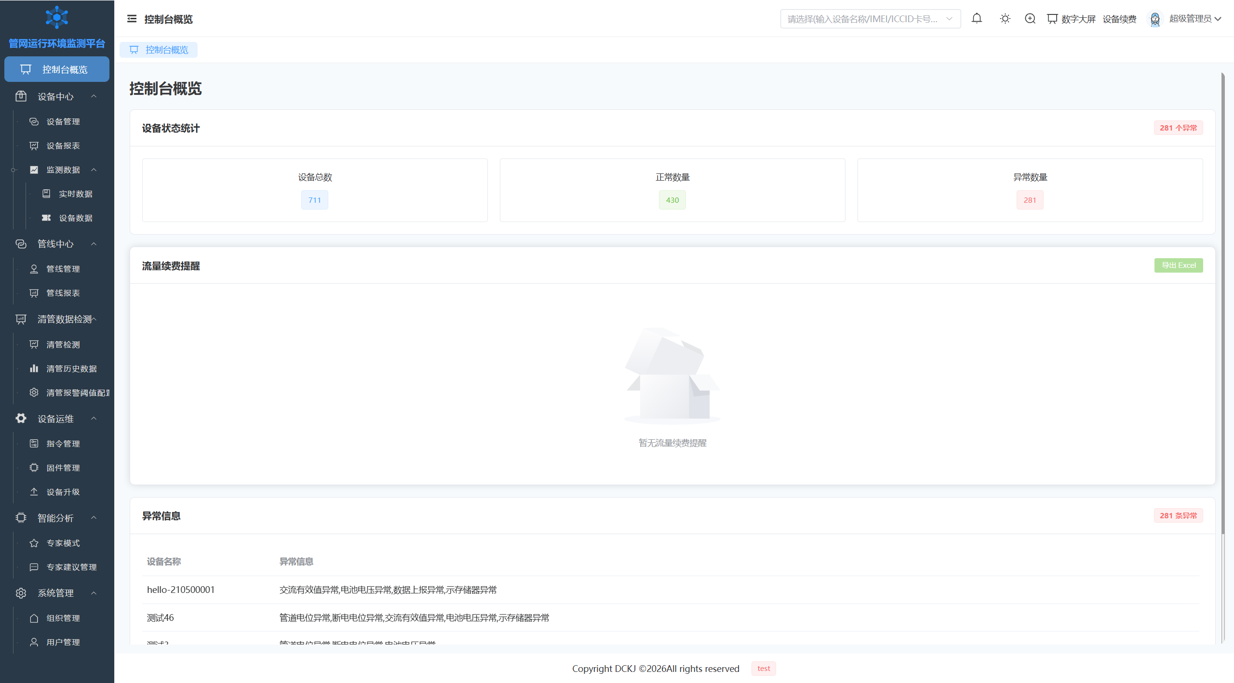Click the 用户管理 user icon
Viewport: 1234px width, 683px height.
click(x=34, y=642)
